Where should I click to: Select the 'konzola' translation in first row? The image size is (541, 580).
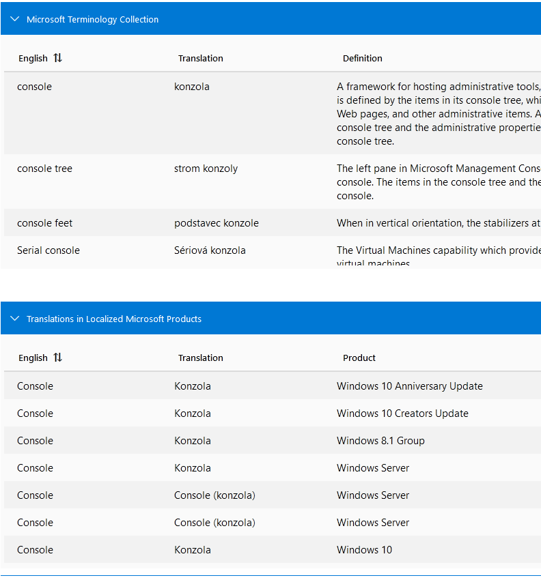tap(192, 87)
